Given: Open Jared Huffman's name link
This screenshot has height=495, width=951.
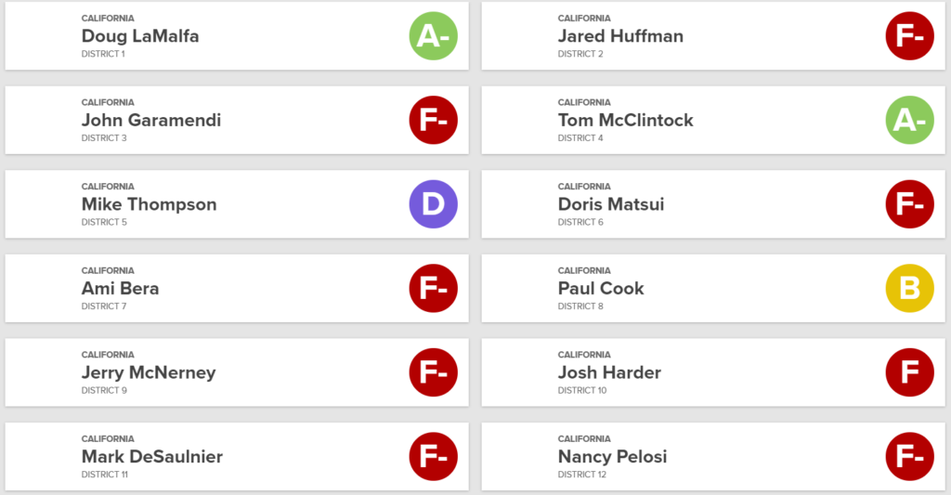Looking at the screenshot, I should tap(620, 36).
